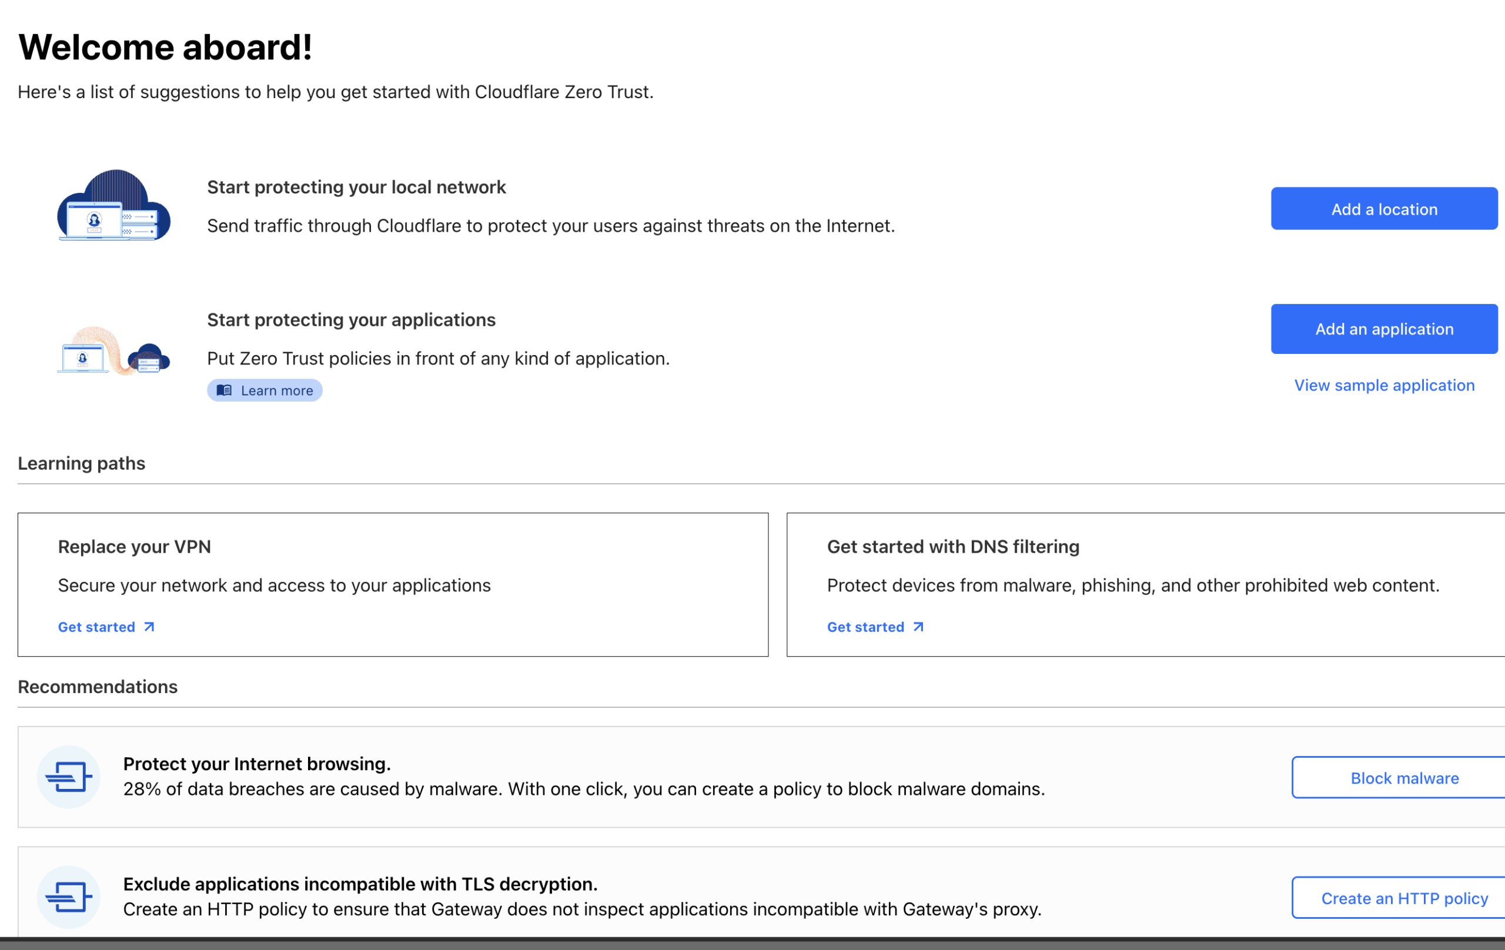Screen dimensions: 1505x950
Task: Click the text 28% of data breaches
Action: [x=584, y=789]
